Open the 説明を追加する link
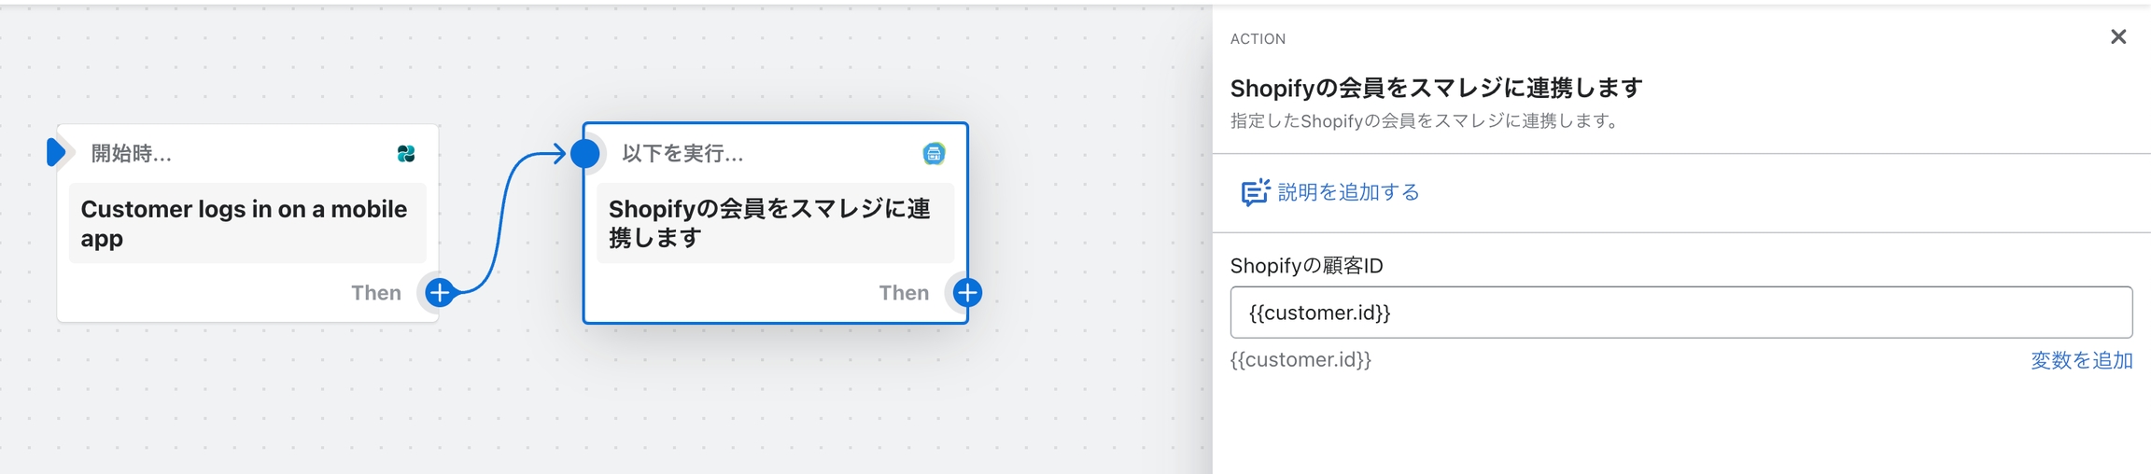The height and width of the screenshot is (474, 2151). click(1348, 192)
